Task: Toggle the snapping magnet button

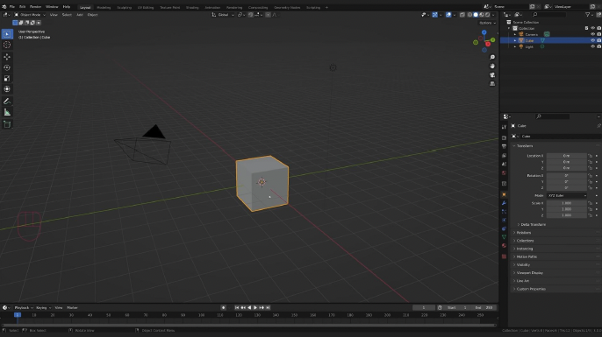Action: (250, 15)
